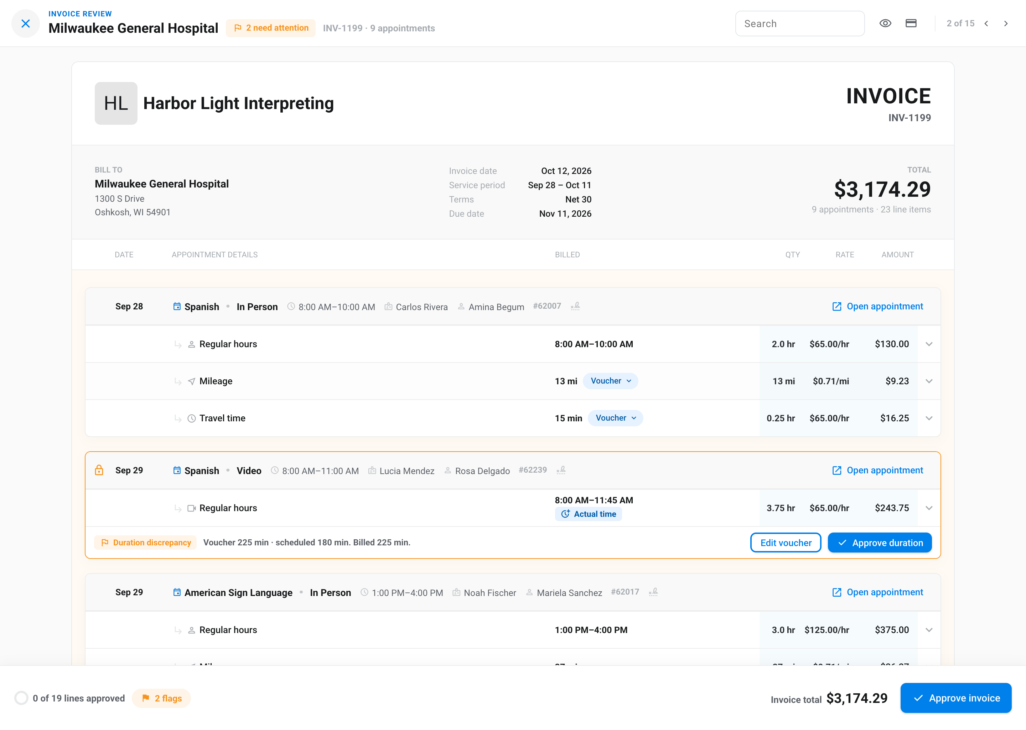Open the Mileage Voucher dropdown

(x=611, y=381)
